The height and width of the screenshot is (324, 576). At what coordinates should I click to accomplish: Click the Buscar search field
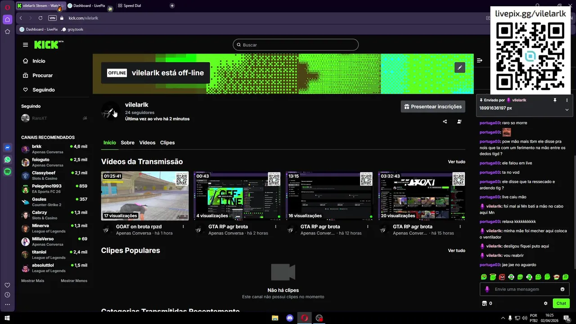[x=296, y=45]
